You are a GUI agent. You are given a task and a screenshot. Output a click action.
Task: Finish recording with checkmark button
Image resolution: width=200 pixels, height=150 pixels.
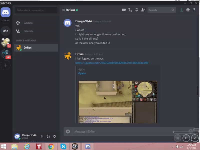tap(195, 138)
